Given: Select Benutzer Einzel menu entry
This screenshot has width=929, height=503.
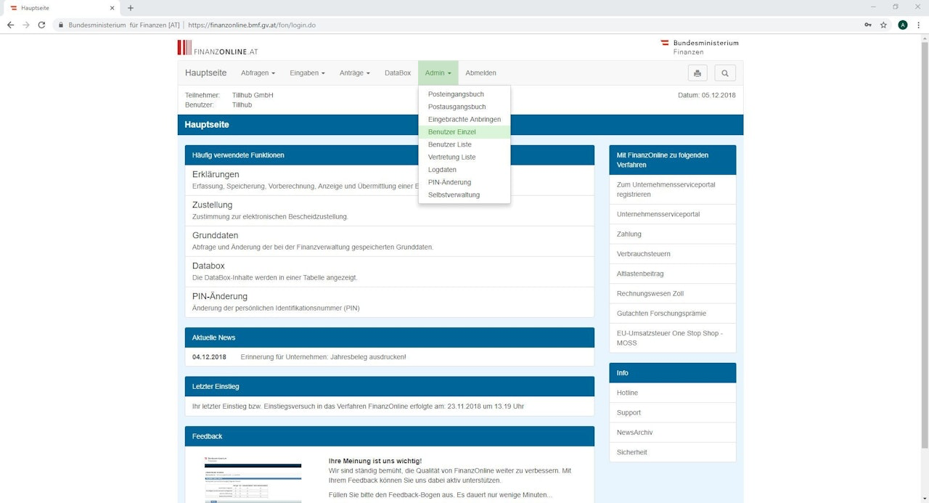Looking at the screenshot, I should (464, 132).
